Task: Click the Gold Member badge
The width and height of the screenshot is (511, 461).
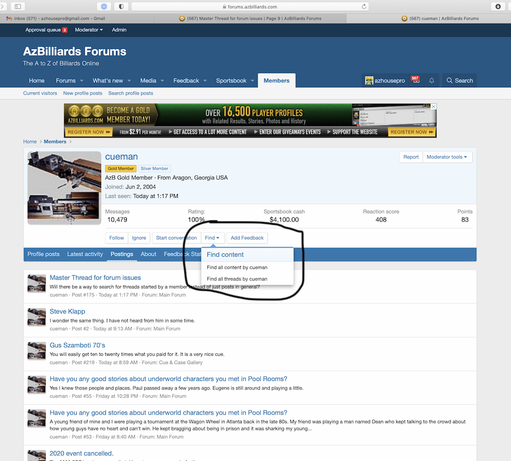Action: 121,168
